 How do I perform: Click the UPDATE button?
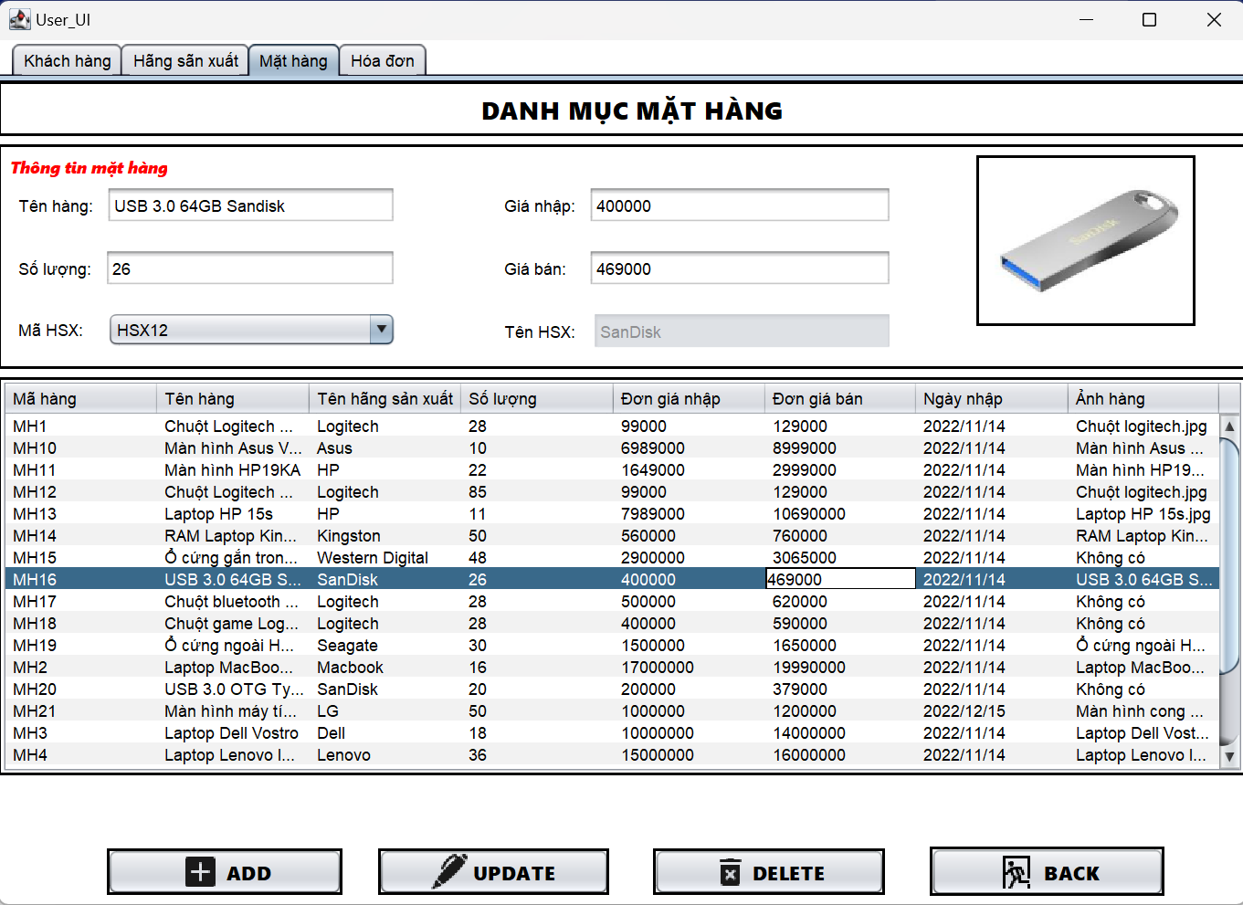[493, 871]
